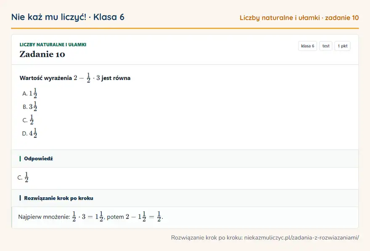Choose answer option D, 4½
Viewport: 370px width, 251px height.
click(x=29, y=133)
